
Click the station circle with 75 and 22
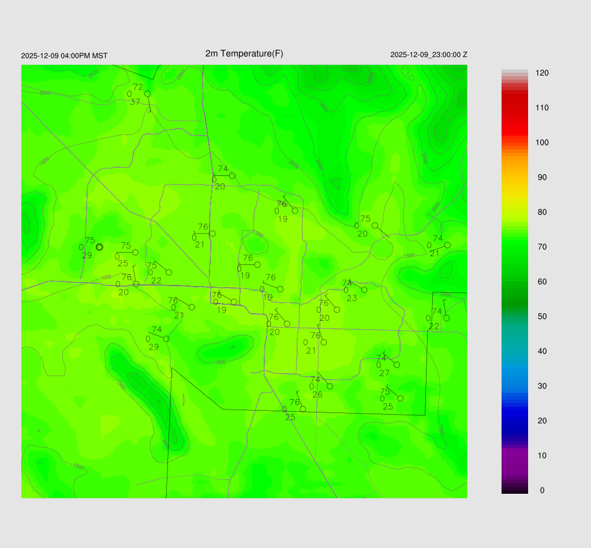[x=169, y=272]
